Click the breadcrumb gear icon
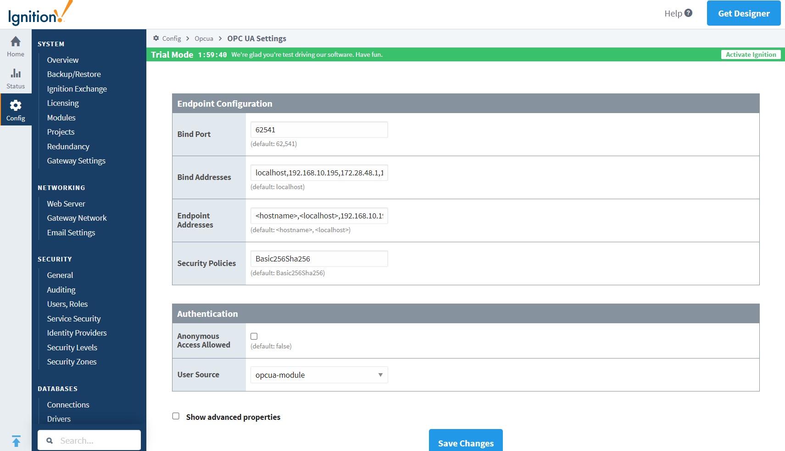The height and width of the screenshot is (451, 785). [x=156, y=38]
